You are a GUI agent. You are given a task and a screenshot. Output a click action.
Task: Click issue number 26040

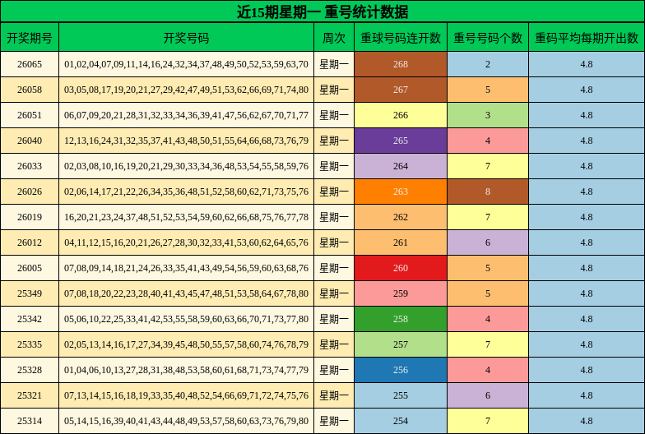30,141
